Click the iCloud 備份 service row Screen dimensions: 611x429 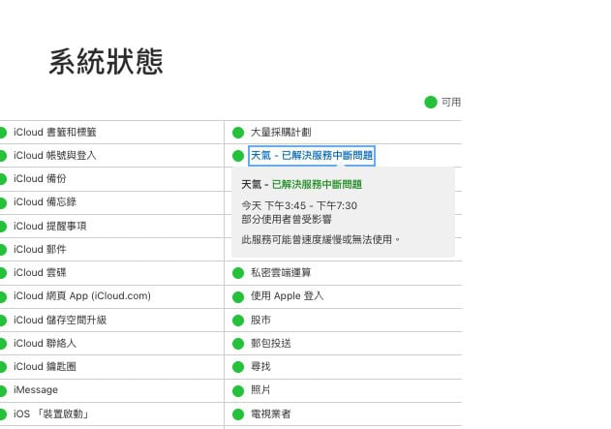(39, 178)
